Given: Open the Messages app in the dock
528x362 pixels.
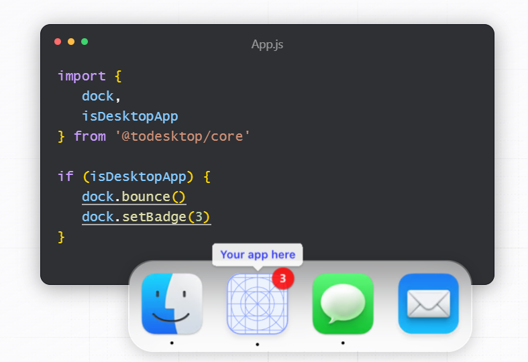Looking at the screenshot, I should tap(343, 304).
